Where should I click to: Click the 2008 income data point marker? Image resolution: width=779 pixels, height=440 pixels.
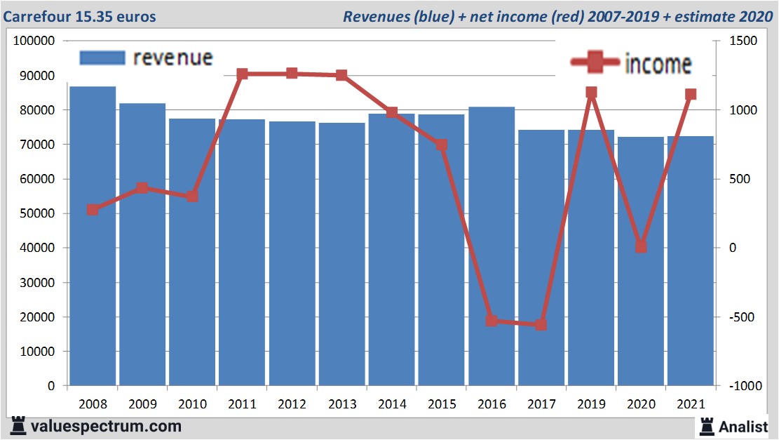pos(93,210)
